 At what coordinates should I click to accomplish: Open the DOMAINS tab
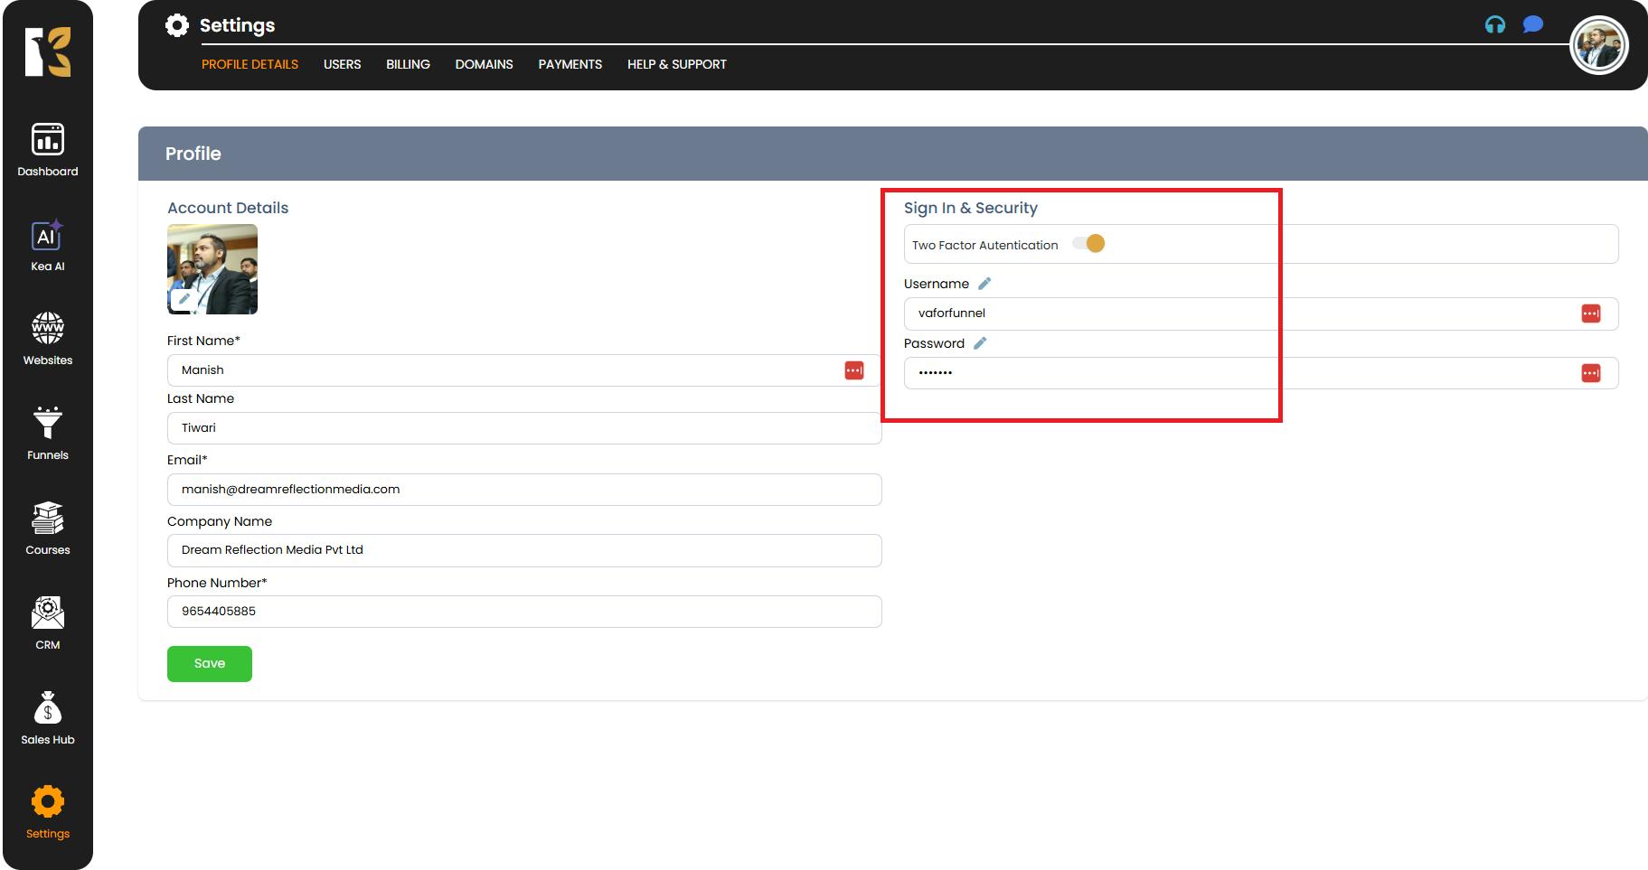(484, 64)
